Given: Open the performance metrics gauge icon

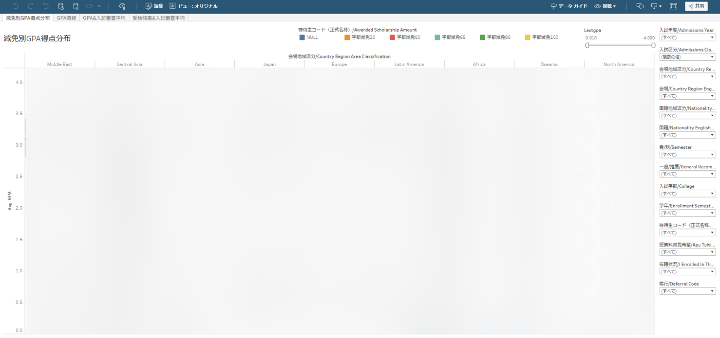Looking at the screenshot, I should coord(122,6).
